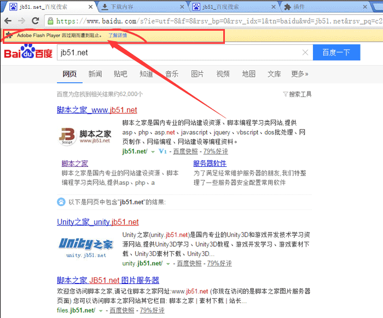The height and width of the screenshot is (318, 383).
Task: Click the green padlock security icon
Action: 50,21
